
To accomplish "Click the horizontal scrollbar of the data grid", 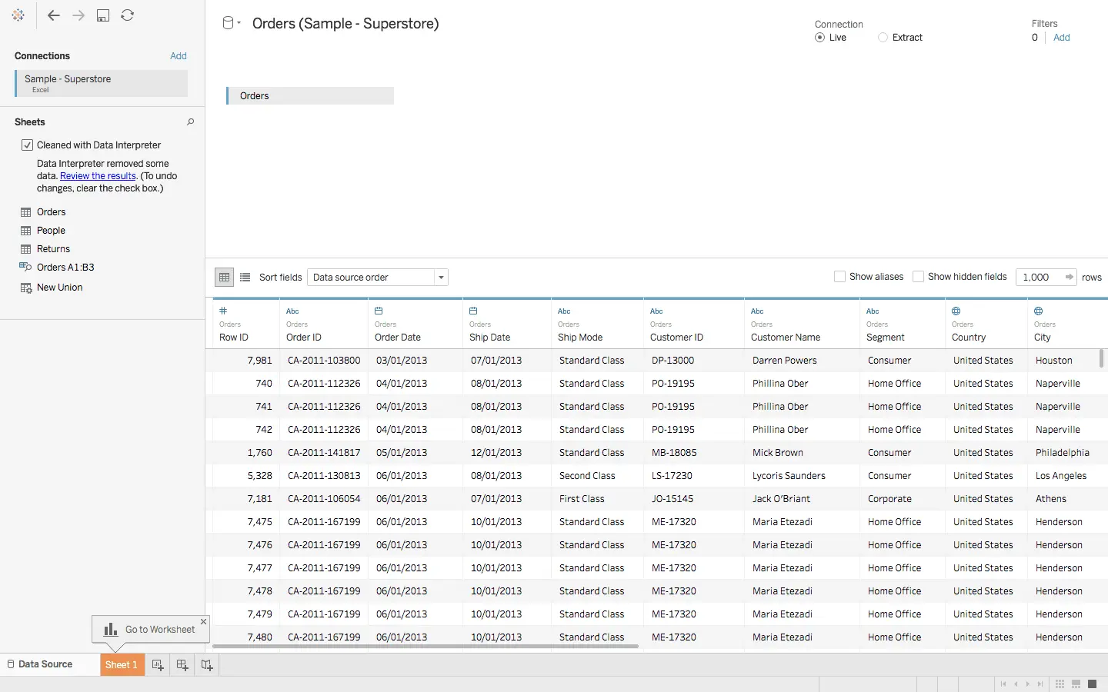I will pos(425,646).
